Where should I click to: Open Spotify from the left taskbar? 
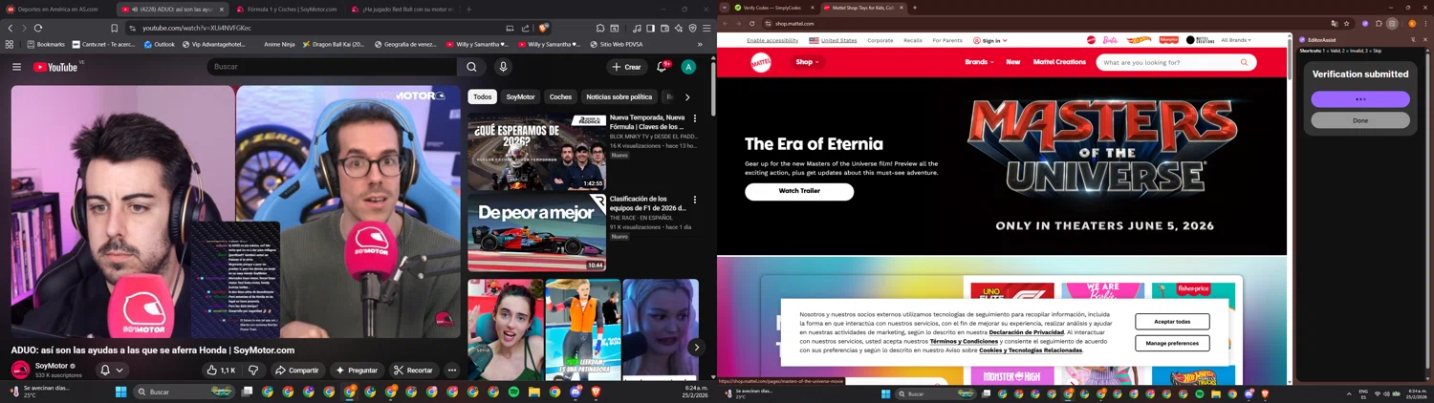pos(513,392)
